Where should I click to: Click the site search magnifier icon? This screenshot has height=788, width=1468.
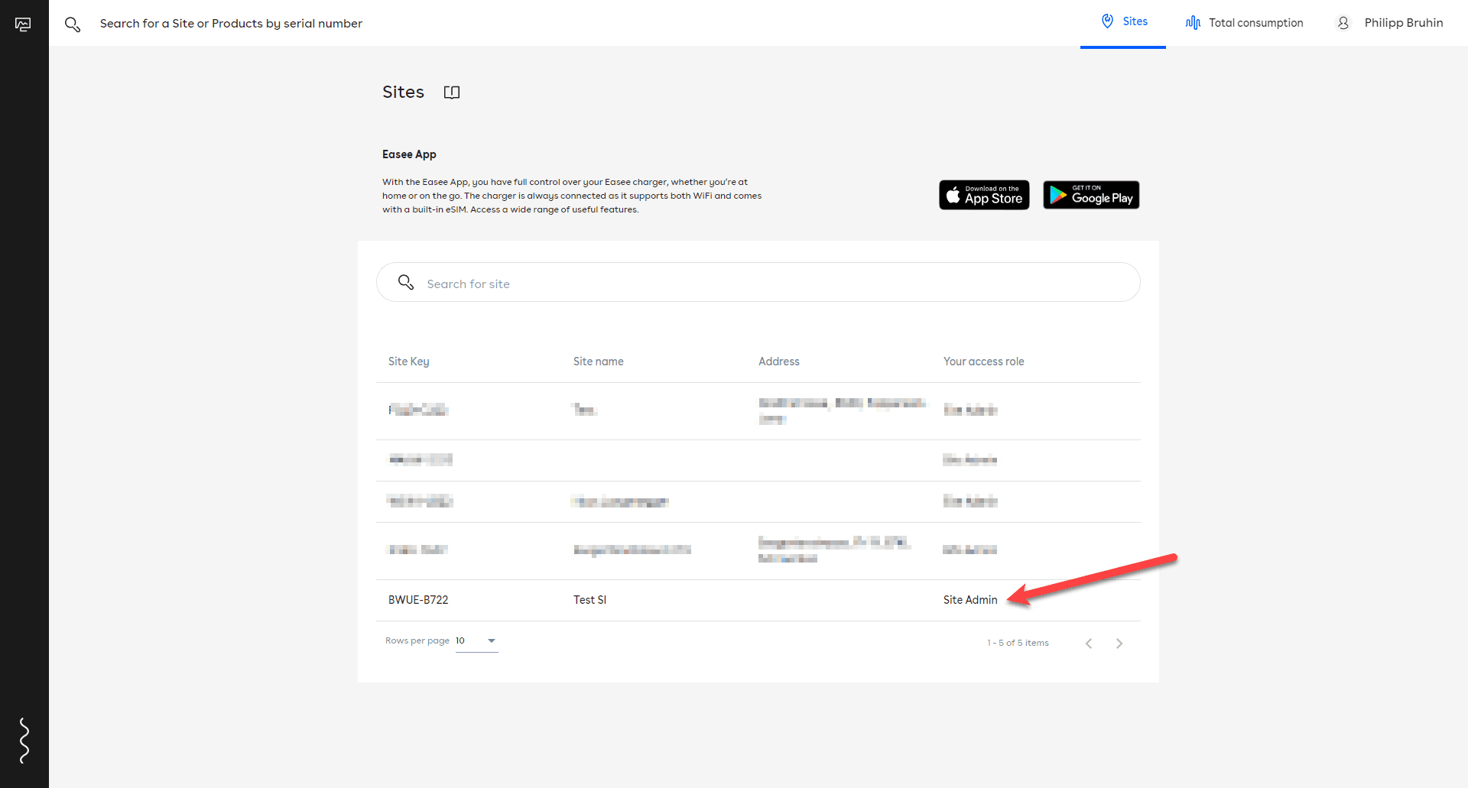click(x=406, y=283)
